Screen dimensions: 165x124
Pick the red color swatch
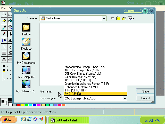[x=18, y=105]
